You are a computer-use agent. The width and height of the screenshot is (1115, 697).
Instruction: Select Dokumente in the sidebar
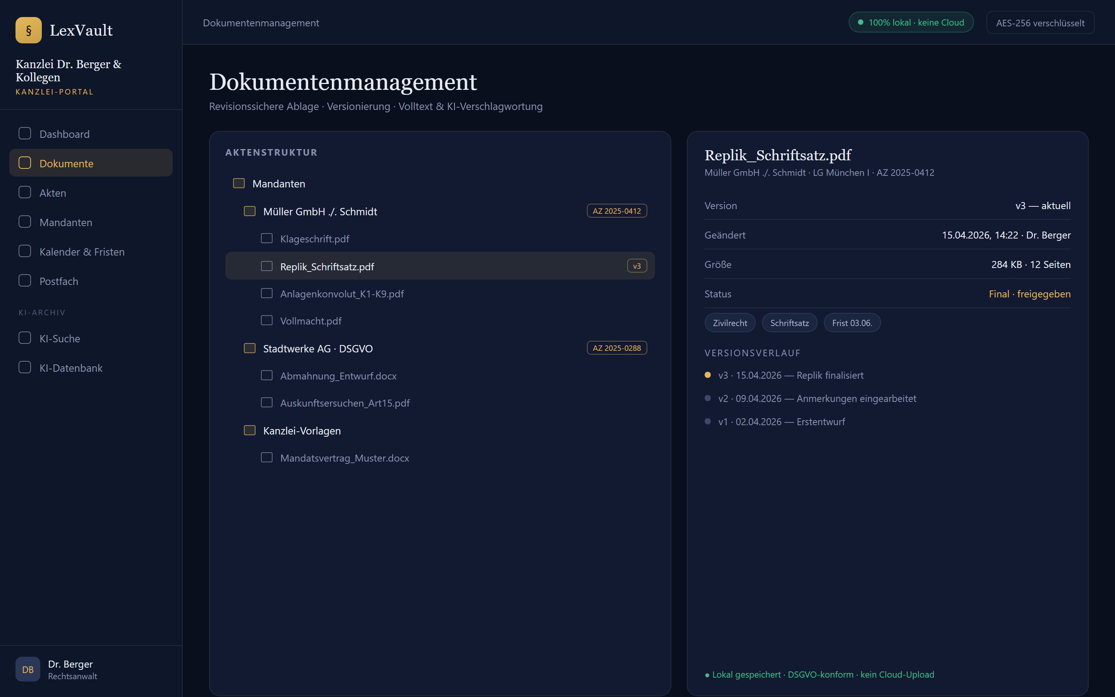pyautogui.click(x=91, y=163)
